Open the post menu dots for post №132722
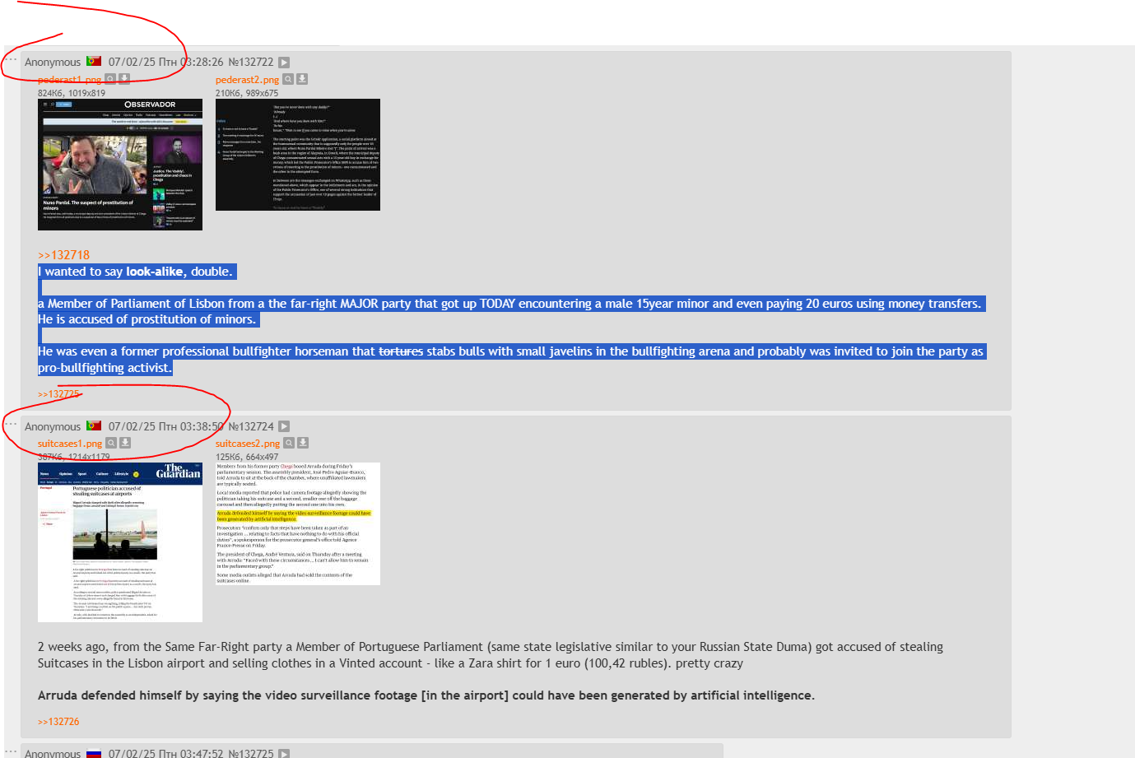 coord(11,59)
